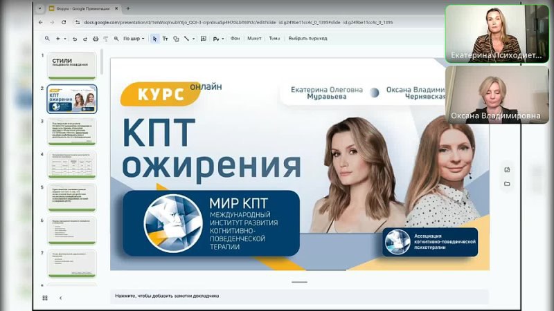Select slide 4 table thumbnail
Viewport: 554px width, 311px height.
point(72,165)
